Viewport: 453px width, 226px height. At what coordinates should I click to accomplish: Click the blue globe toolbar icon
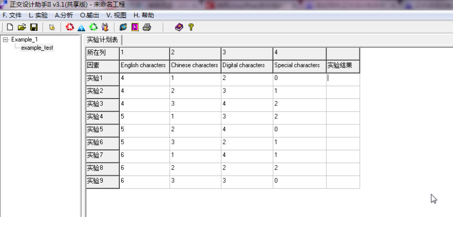123,27
